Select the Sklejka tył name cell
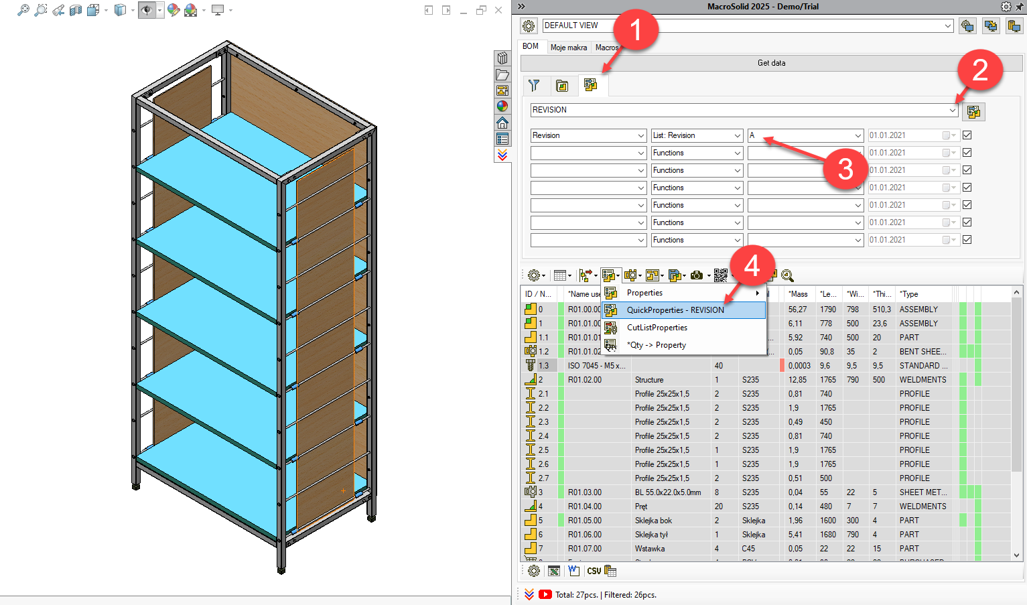Viewport: 1027px width, 605px height. [671, 535]
